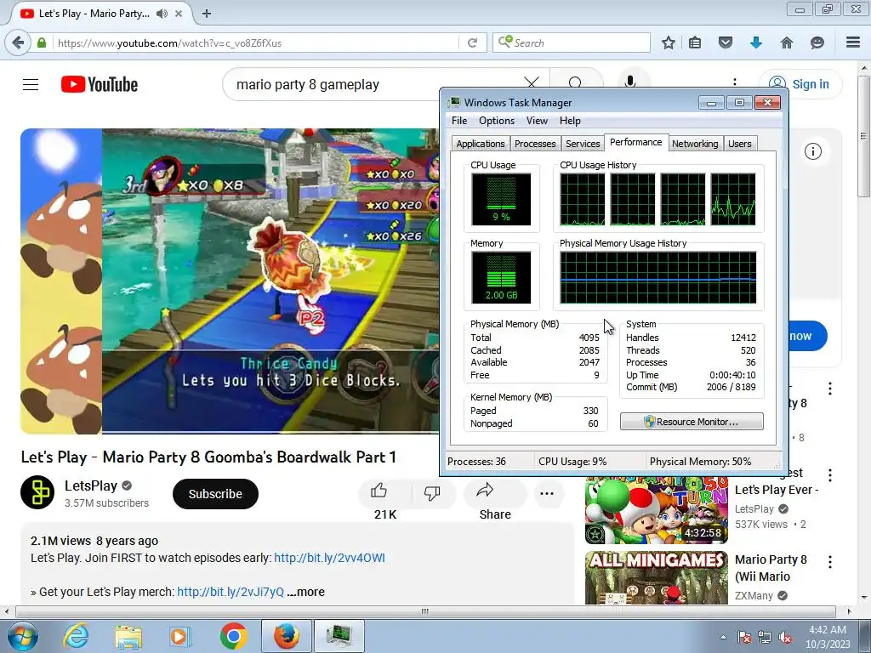Click the Firefox Search box
The width and height of the screenshot is (871, 653).
pos(571,43)
